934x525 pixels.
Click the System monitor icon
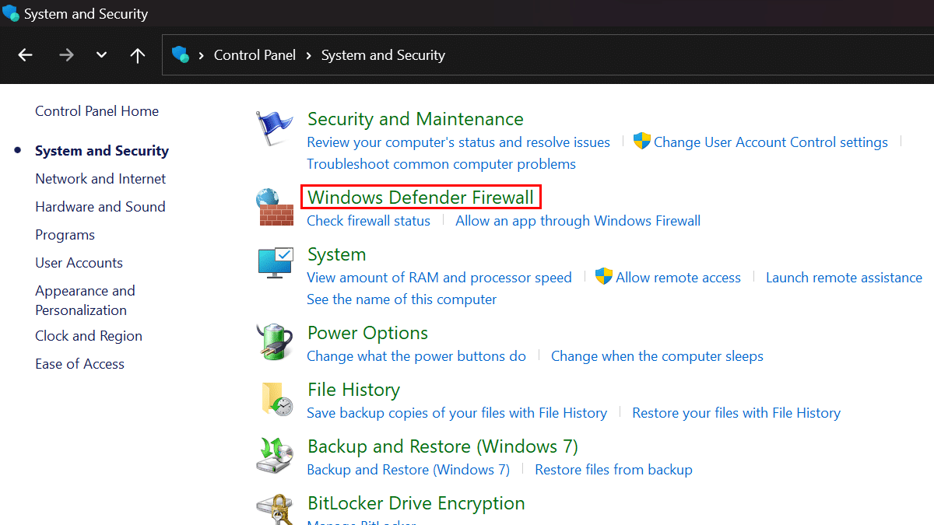(275, 263)
